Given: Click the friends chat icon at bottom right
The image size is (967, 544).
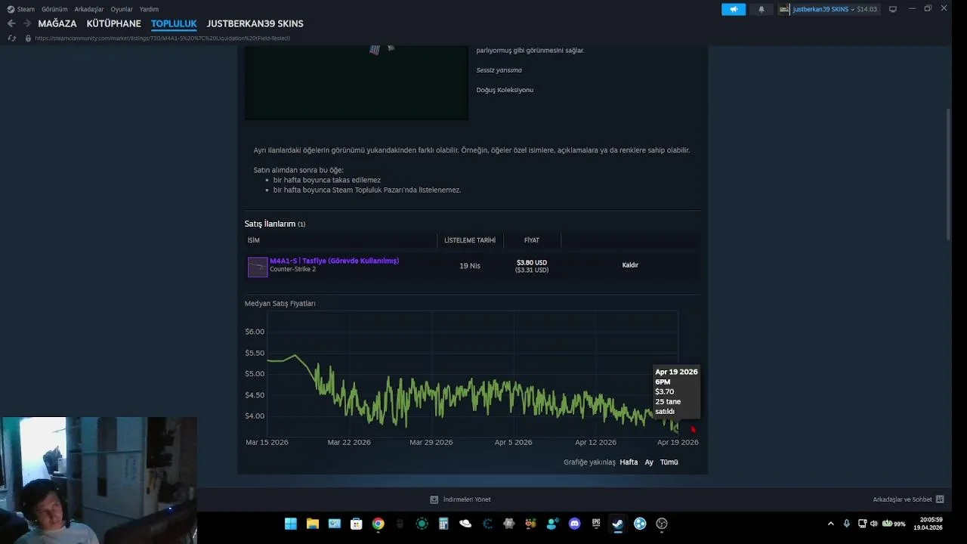Looking at the screenshot, I should [x=940, y=499].
